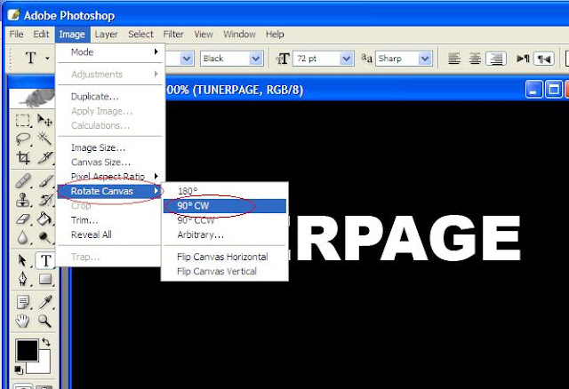The height and width of the screenshot is (389, 569).
Task: Select the Type tool in toolbox
Action: (45, 260)
